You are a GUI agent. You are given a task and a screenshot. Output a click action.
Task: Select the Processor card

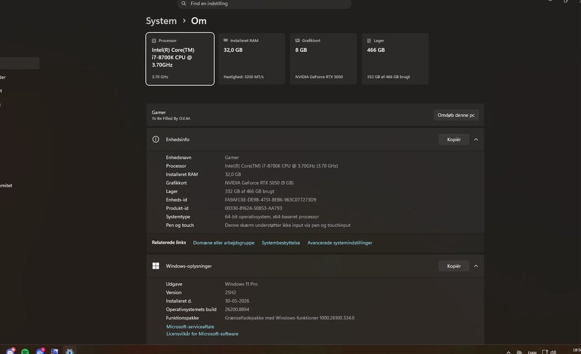pyautogui.click(x=180, y=59)
